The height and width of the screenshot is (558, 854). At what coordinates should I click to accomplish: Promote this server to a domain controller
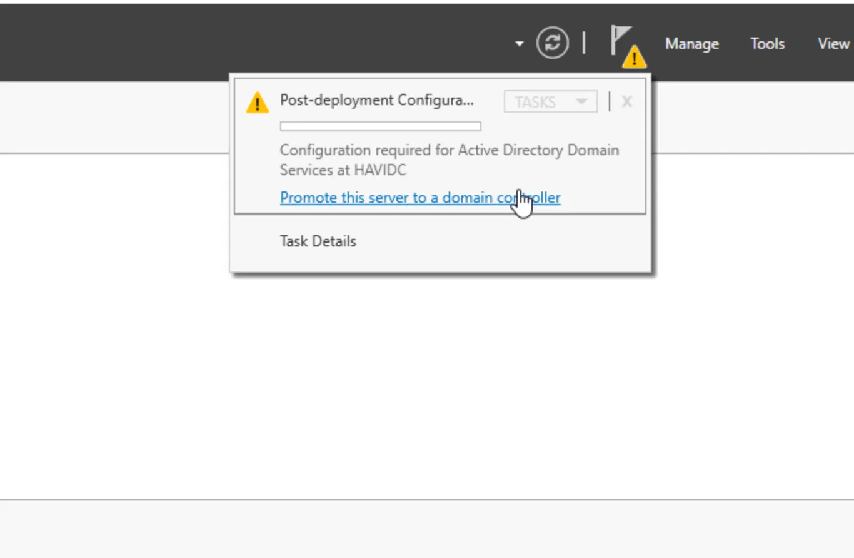(x=419, y=198)
